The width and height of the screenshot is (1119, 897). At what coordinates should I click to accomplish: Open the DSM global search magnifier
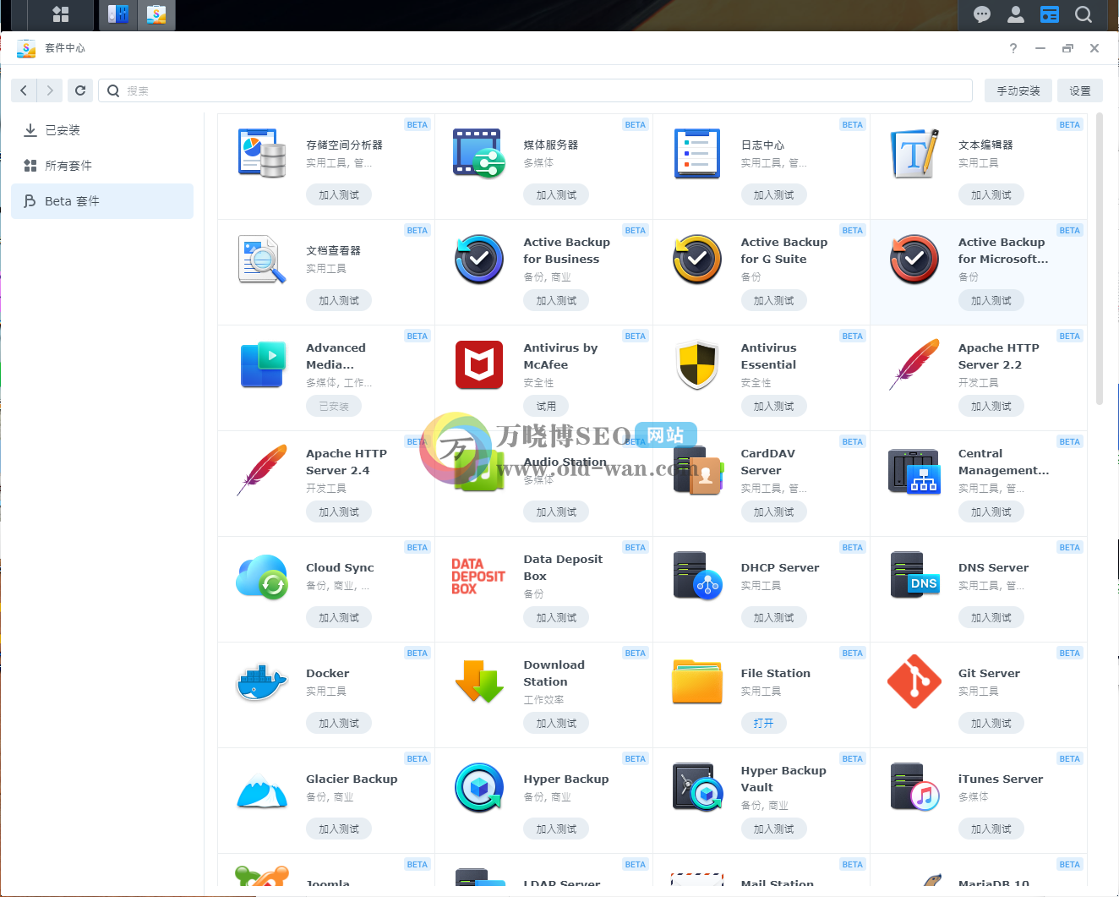[x=1084, y=14]
